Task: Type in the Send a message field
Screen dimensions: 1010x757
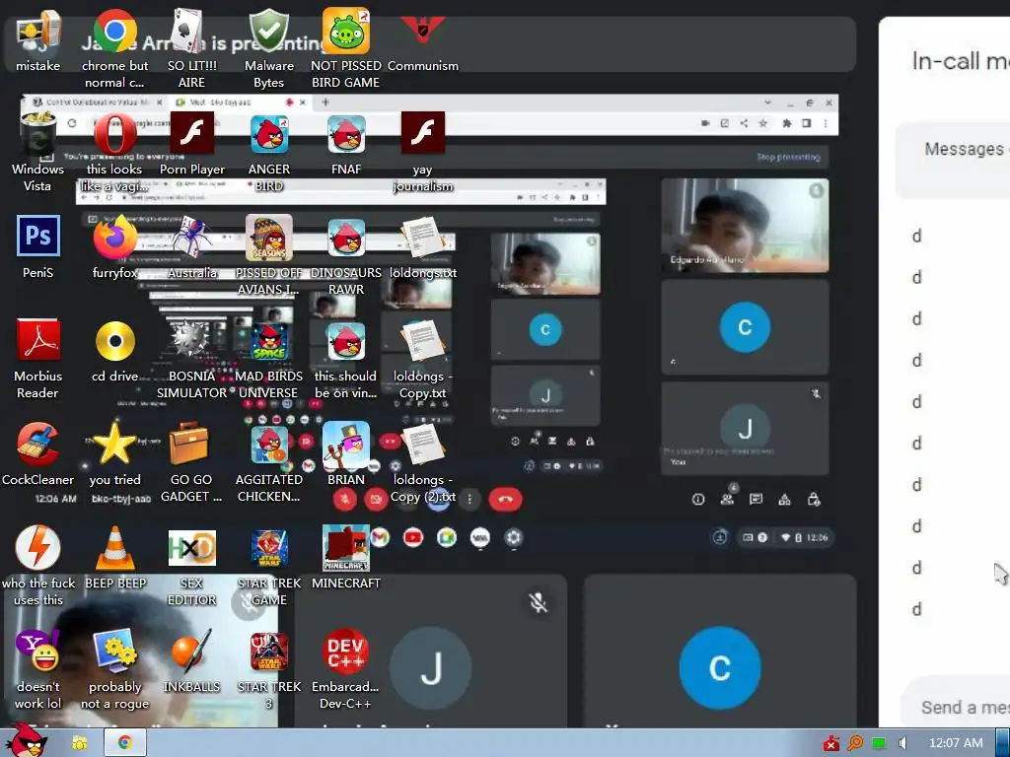Action: [x=955, y=707]
